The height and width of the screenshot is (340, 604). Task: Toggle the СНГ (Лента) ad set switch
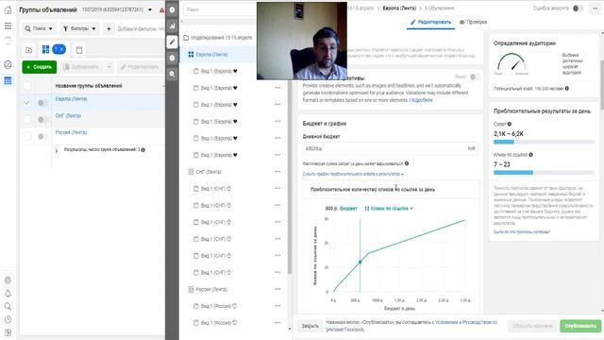42,120
